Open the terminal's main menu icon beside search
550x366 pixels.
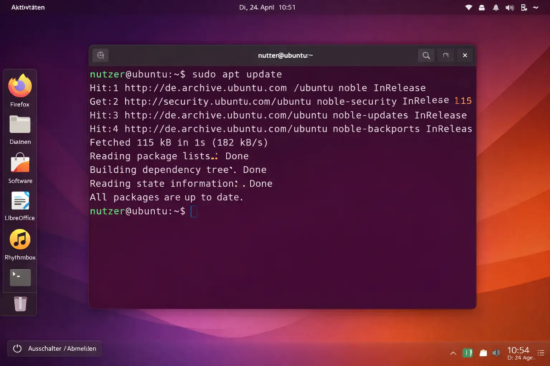[445, 55]
